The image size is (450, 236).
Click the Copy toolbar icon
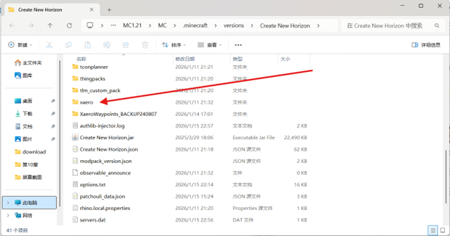pyautogui.click(x=68, y=45)
